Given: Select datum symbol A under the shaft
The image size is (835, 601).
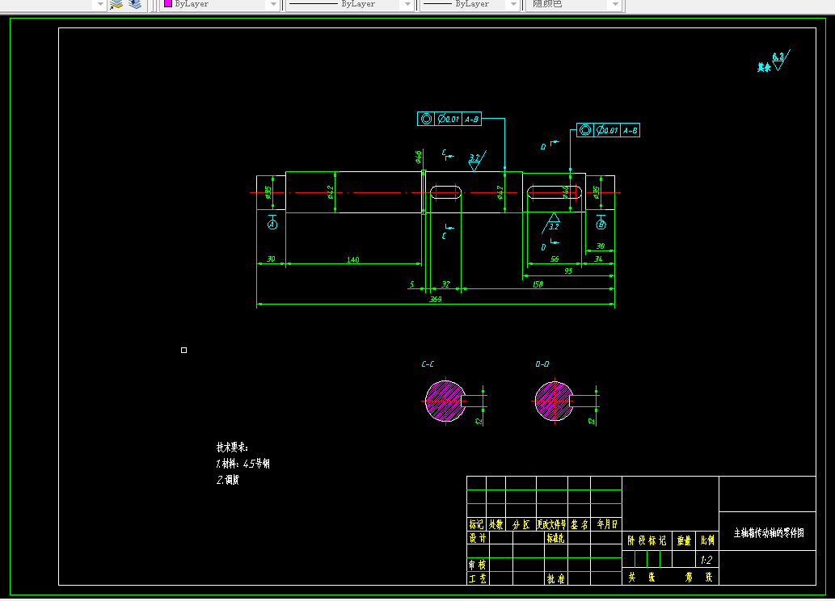Looking at the screenshot, I should (272, 222).
